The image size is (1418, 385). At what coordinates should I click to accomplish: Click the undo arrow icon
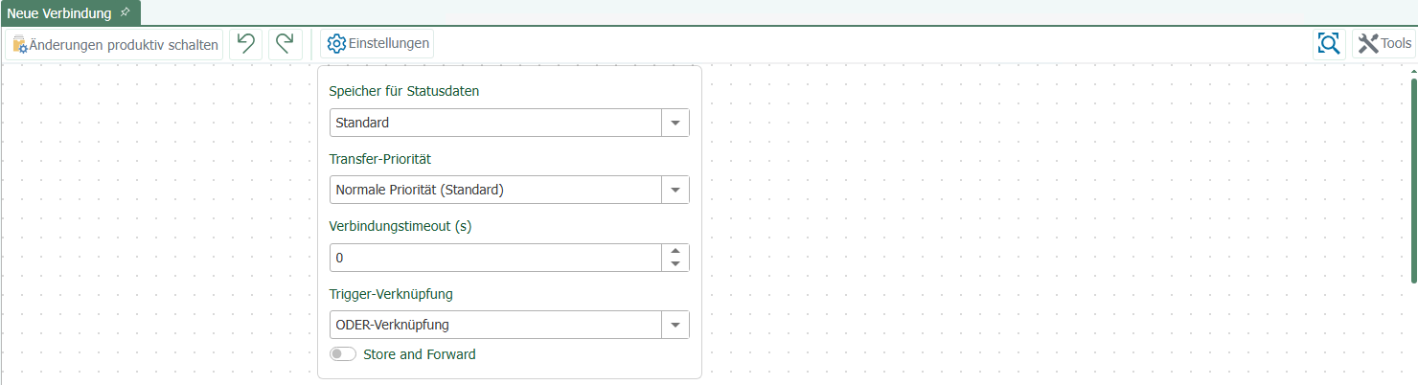[x=246, y=44]
